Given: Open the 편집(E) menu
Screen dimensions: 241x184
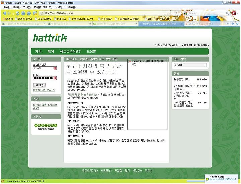Looking at the screenshot, I should (17, 7).
